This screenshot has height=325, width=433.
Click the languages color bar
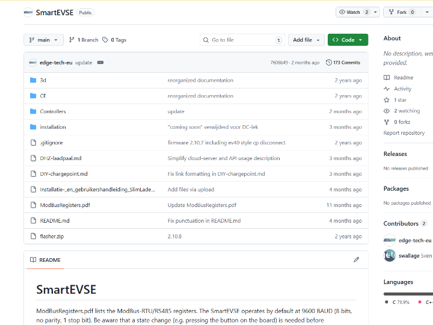pos(408,294)
